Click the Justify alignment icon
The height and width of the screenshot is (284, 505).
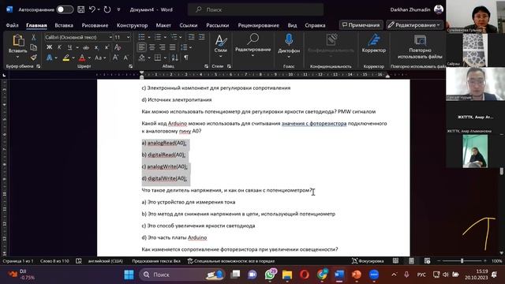(x=173, y=47)
